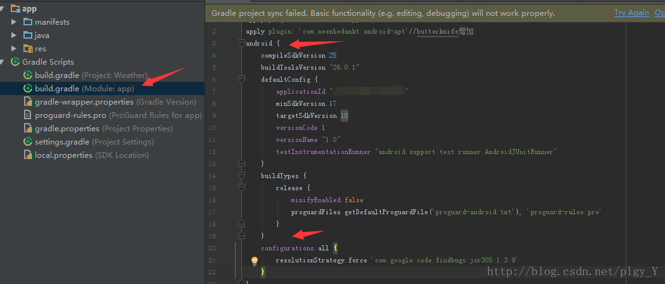Click the targetSdkVersion value 18
This screenshot has height=284, width=665.
coord(343,115)
